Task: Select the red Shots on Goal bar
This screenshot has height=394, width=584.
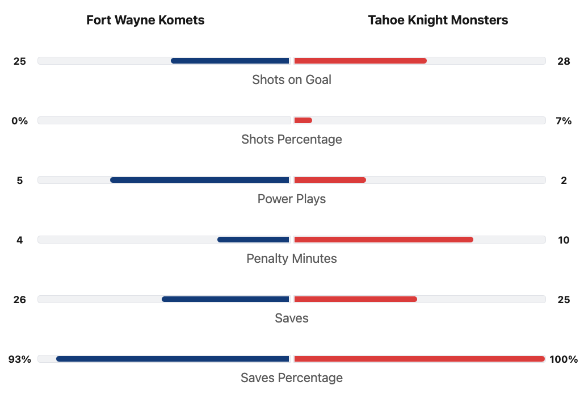Action: 360,61
